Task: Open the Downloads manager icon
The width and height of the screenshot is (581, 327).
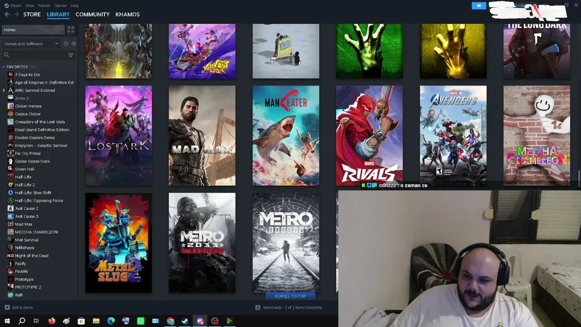Action: (x=258, y=307)
